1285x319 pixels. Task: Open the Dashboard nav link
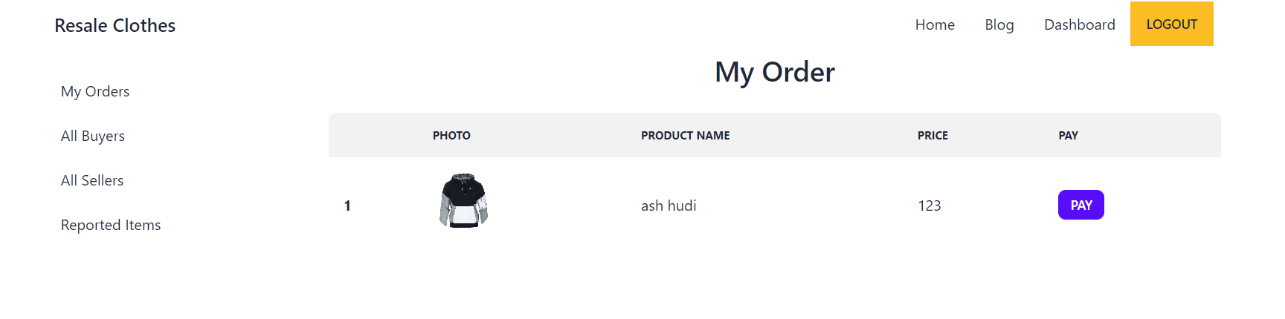point(1079,24)
